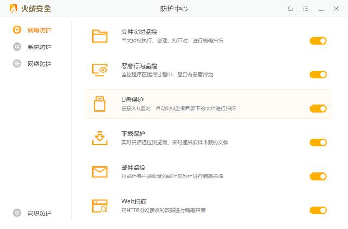The image size is (348, 229).
Task: Click the folder icon for 文件实时监控
Action: pyautogui.click(x=100, y=36)
